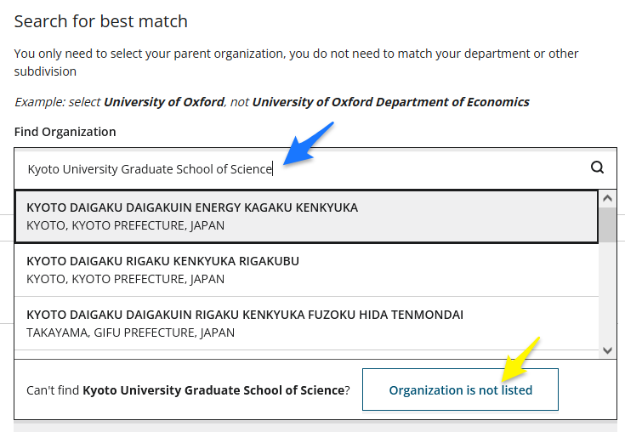The height and width of the screenshot is (432, 625).
Task: Click the results list scroll-down arrow
Action: pos(607,350)
